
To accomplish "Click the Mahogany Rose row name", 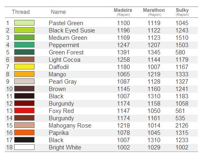I will coord(70,126).
